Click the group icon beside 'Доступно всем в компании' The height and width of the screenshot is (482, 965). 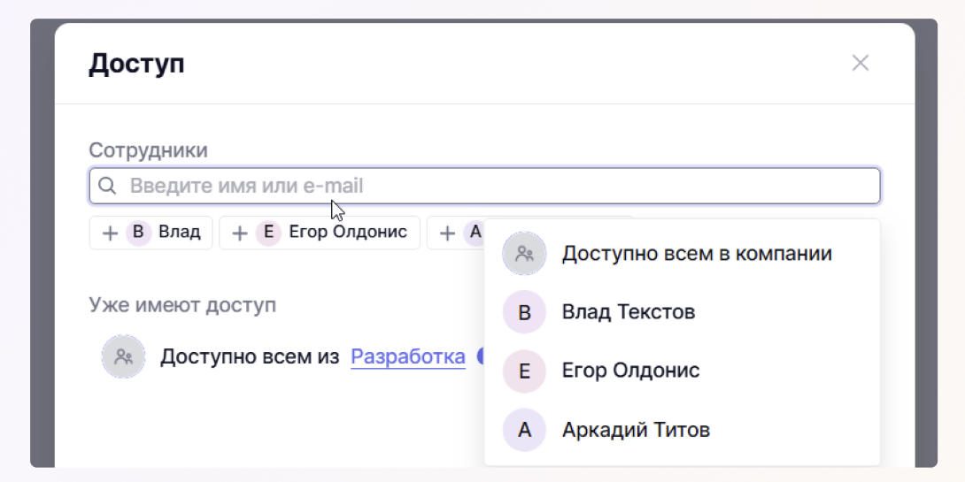click(524, 254)
